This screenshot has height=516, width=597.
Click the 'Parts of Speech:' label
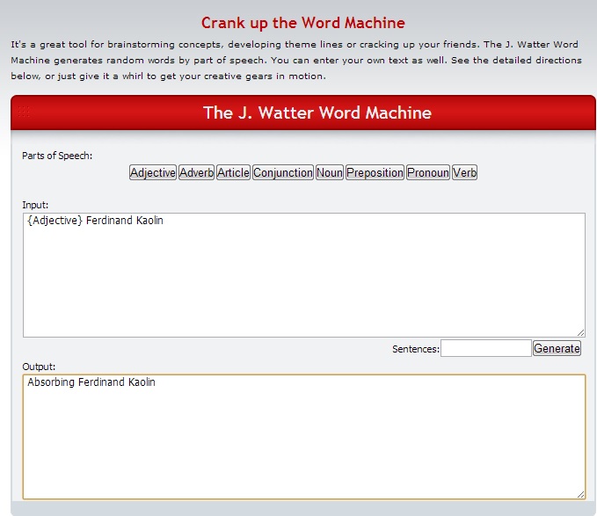click(x=57, y=156)
